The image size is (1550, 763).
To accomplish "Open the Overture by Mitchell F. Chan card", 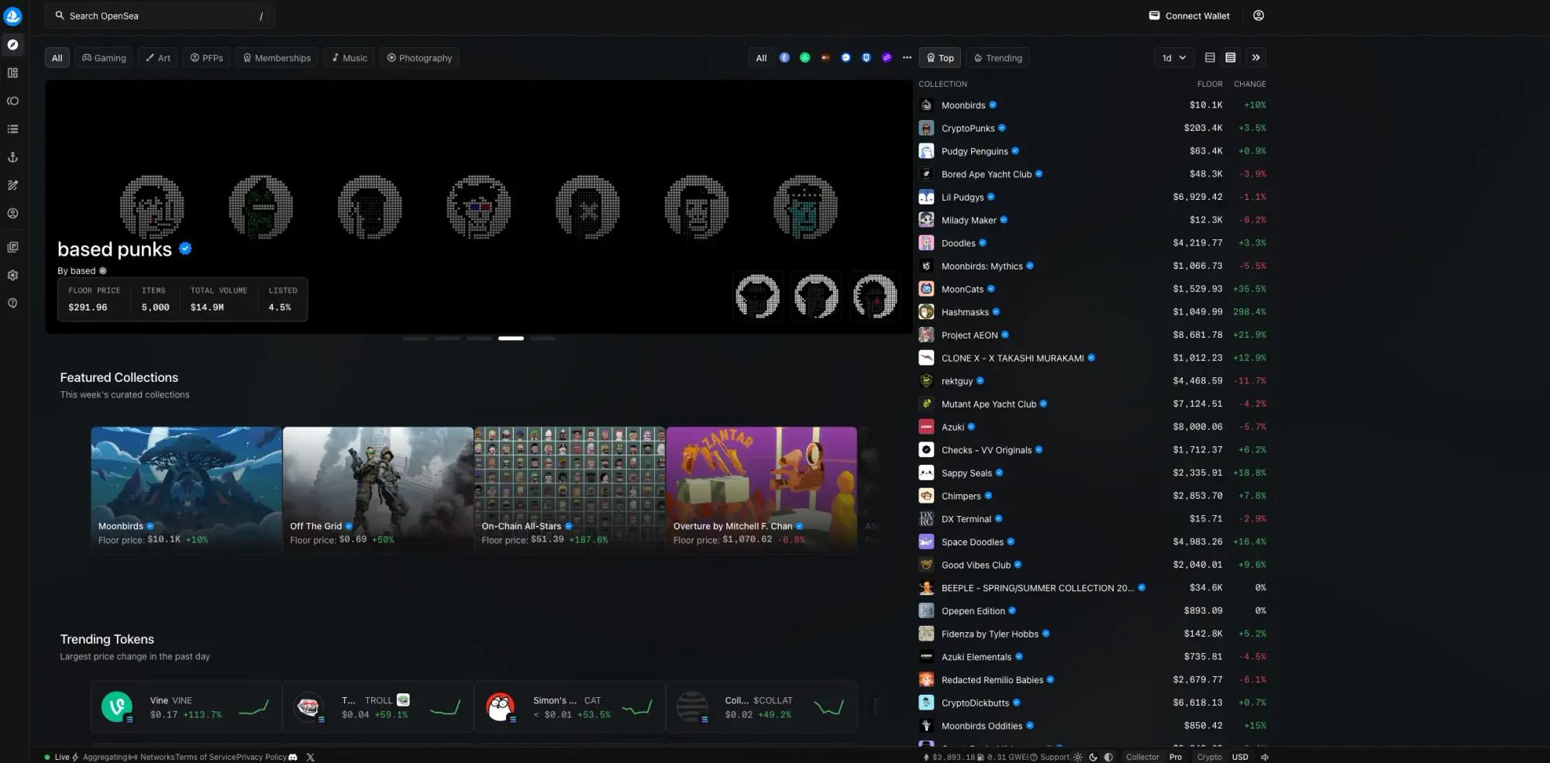I will coord(761,490).
